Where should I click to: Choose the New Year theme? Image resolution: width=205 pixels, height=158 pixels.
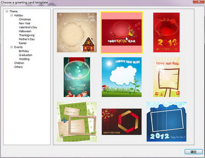pyautogui.click(x=25, y=23)
